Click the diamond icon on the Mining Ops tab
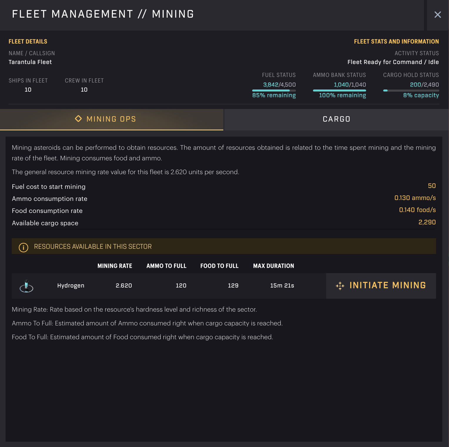 click(78, 119)
